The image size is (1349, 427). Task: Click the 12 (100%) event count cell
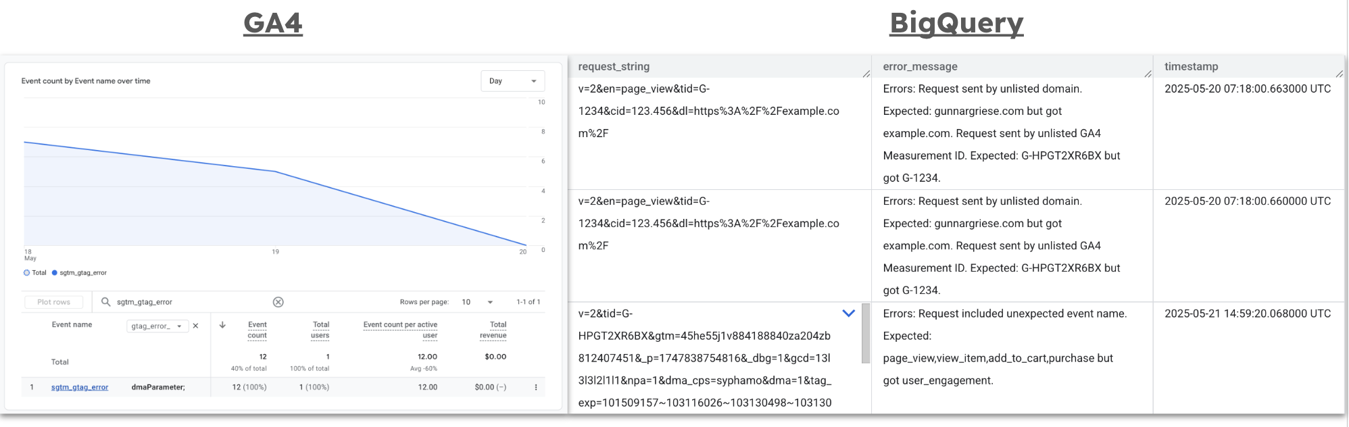249,387
